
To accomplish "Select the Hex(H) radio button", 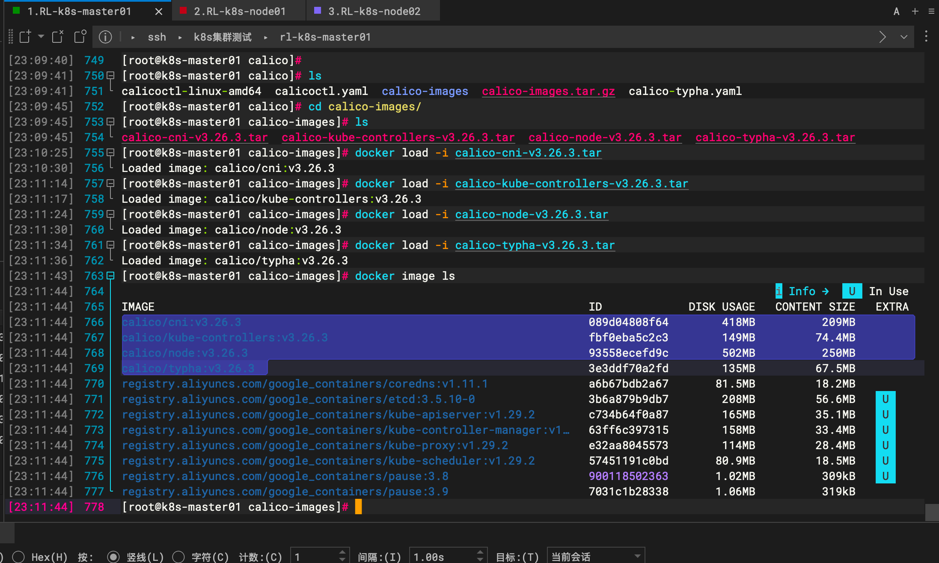I will 18,557.
